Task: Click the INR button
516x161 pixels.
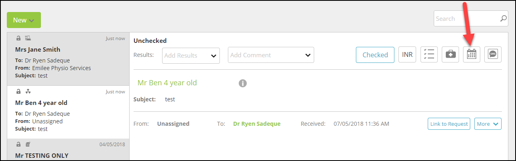Action: point(407,55)
